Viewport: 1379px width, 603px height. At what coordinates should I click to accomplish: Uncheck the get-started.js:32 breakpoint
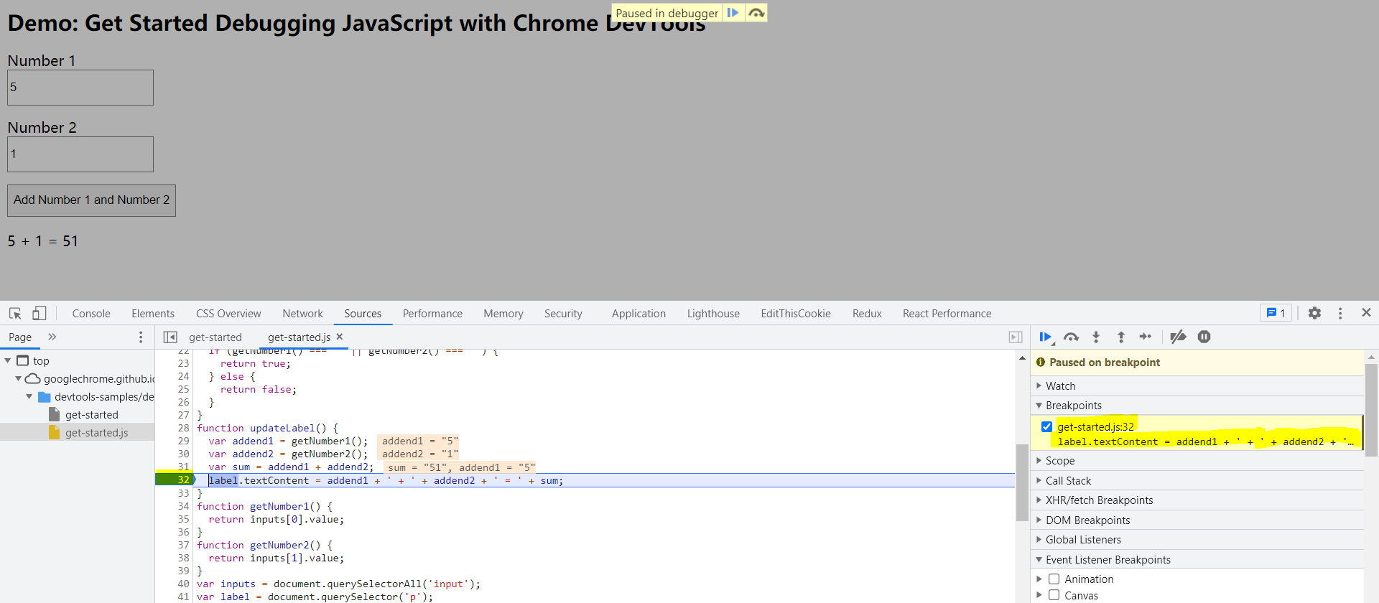[1047, 426]
